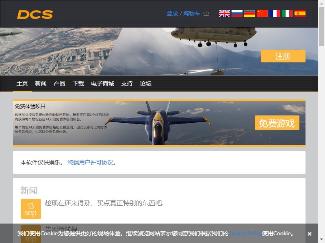Viewport: 325px width, 243px height.
Task: Change language with the Spanish flag
Action: (300, 13)
